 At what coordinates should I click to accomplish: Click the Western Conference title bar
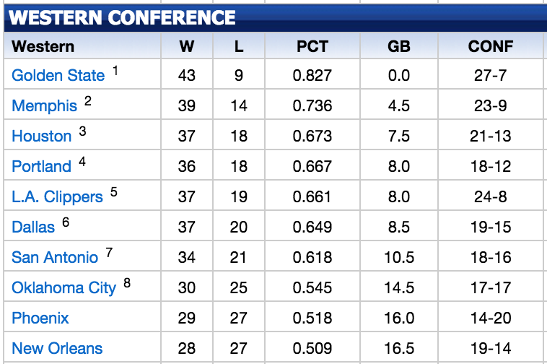coord(123,17)
